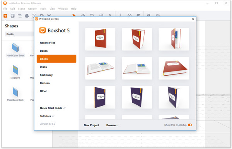232x149 pixels.
Task: Select the camera toolbar icon
Action: (x=27, y=16)
